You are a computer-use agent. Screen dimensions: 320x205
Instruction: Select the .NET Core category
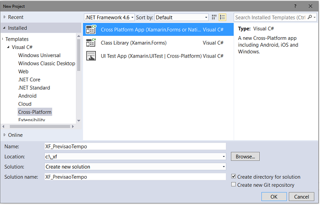[x=29, y=80]
